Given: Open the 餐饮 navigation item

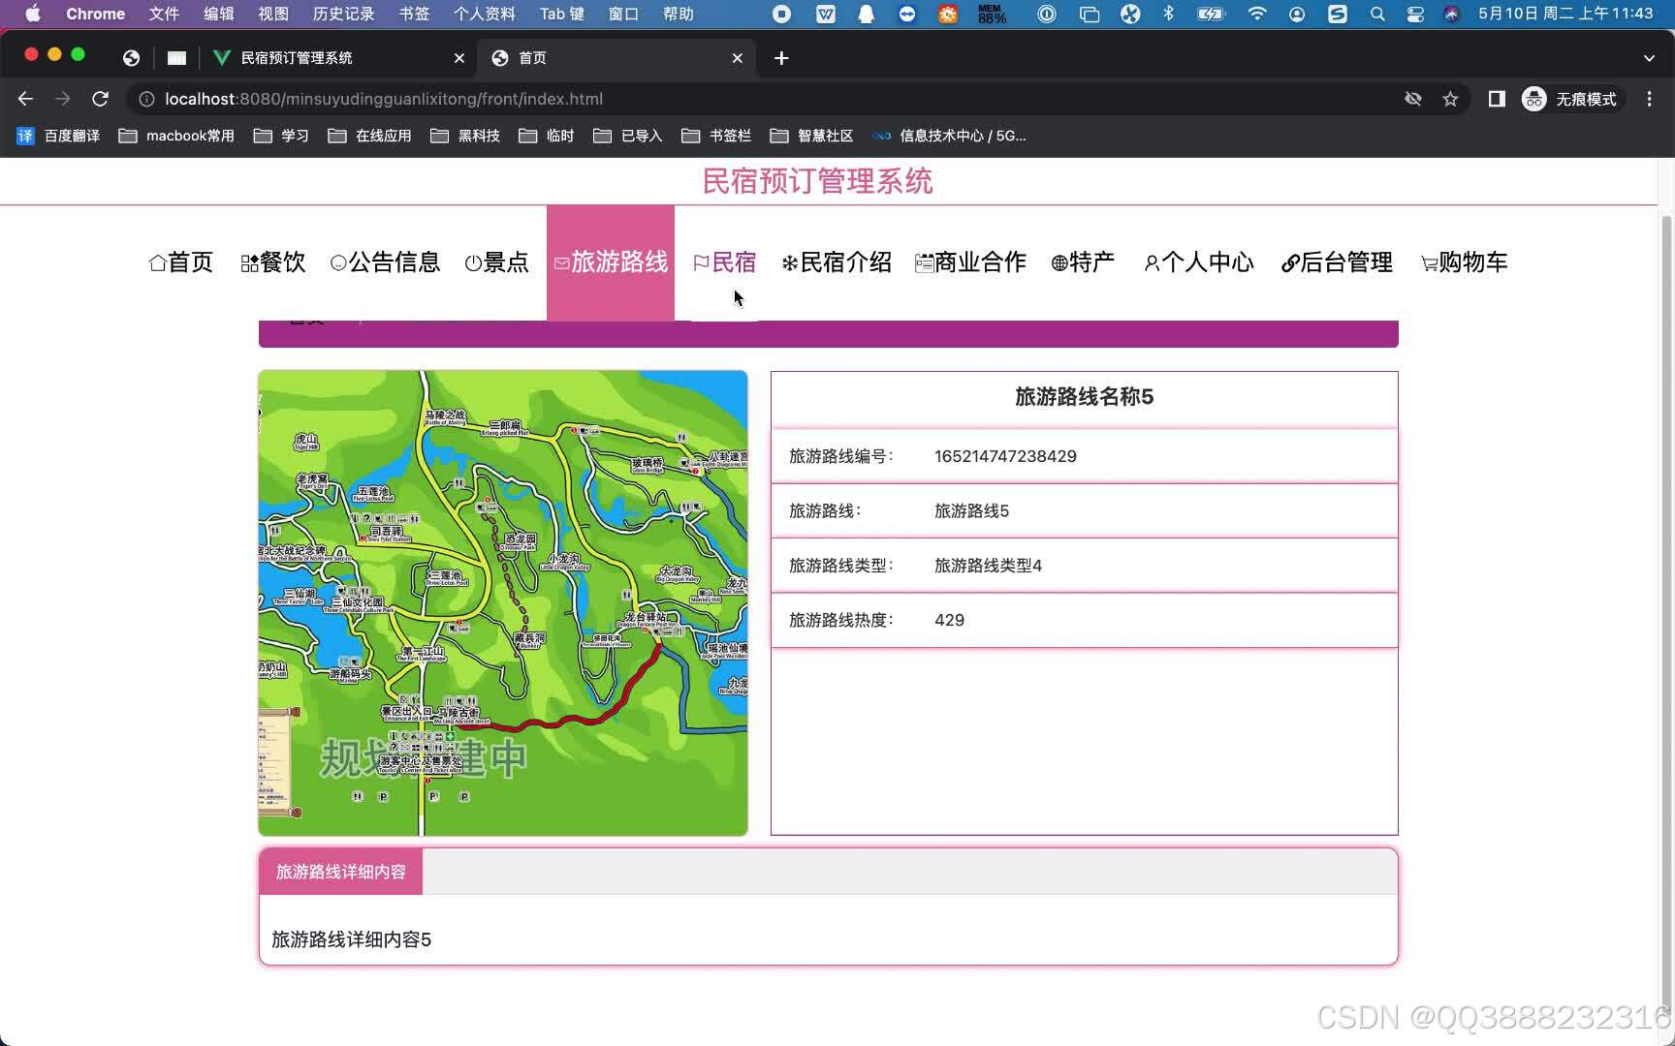Looking at the screenshot, I should pos(273,262).
